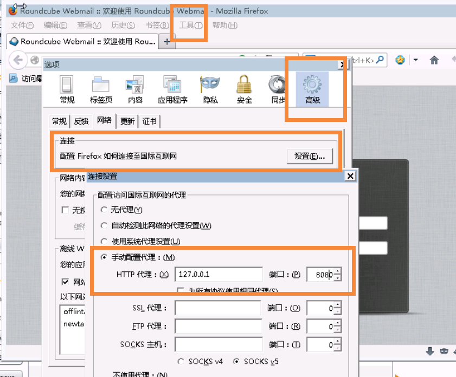The width and height of the screenshot is (456, 377).
Task: Increase SSL proxy port stepper
Action: 337,304
